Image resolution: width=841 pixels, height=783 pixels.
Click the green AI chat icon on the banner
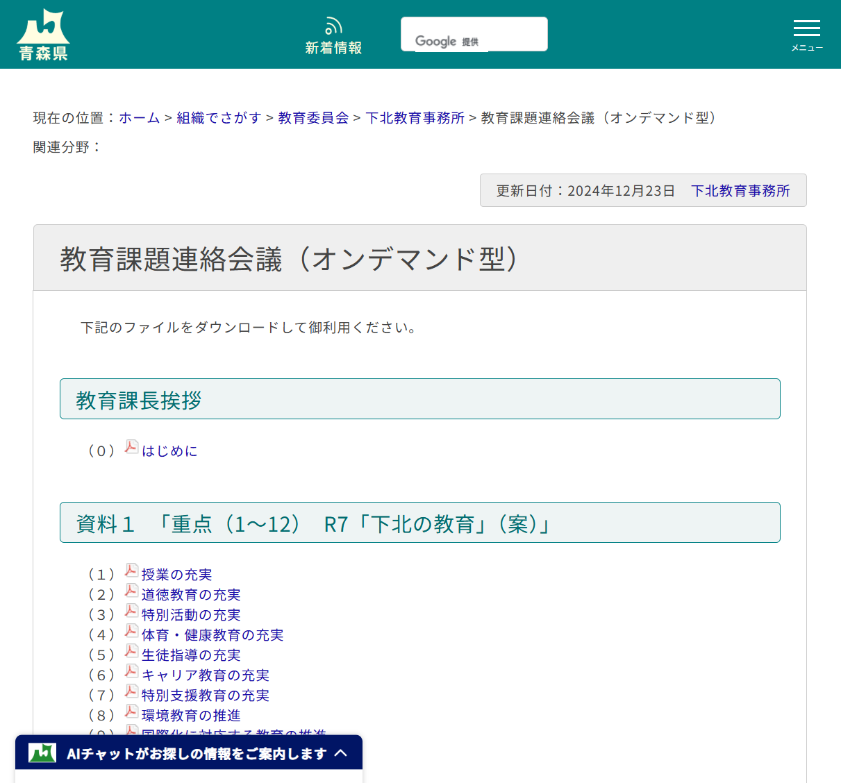point(42,752)
